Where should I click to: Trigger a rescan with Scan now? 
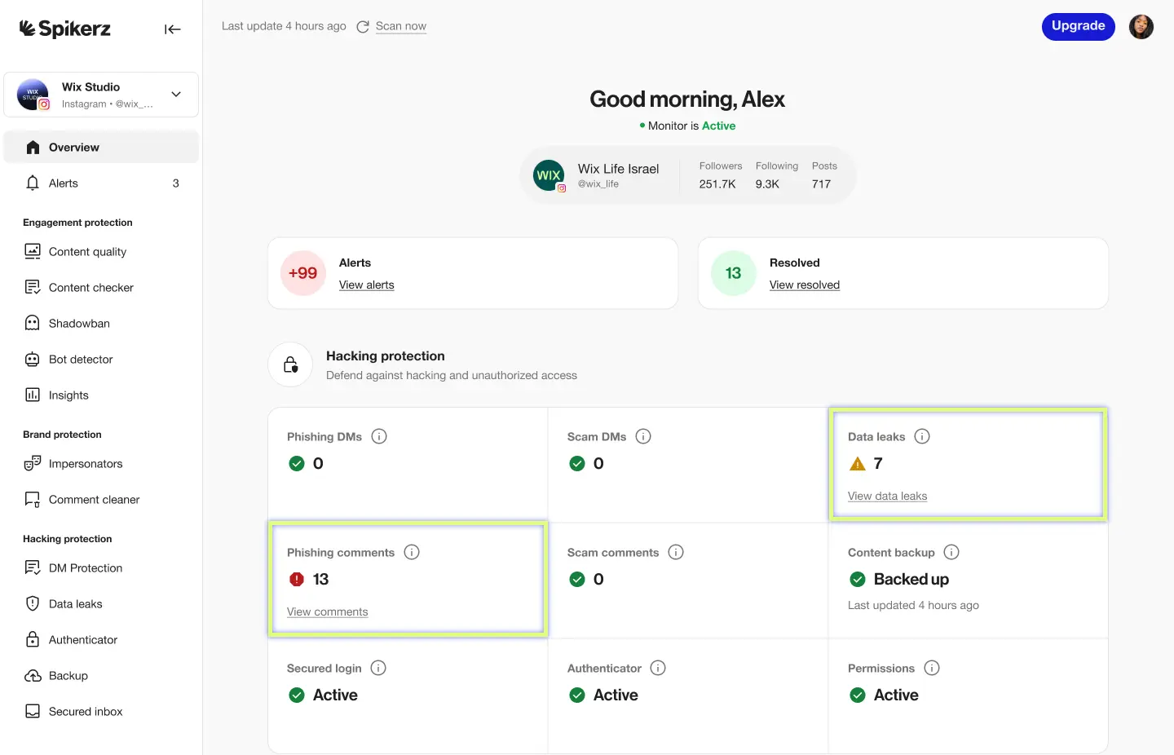[400, 26]
